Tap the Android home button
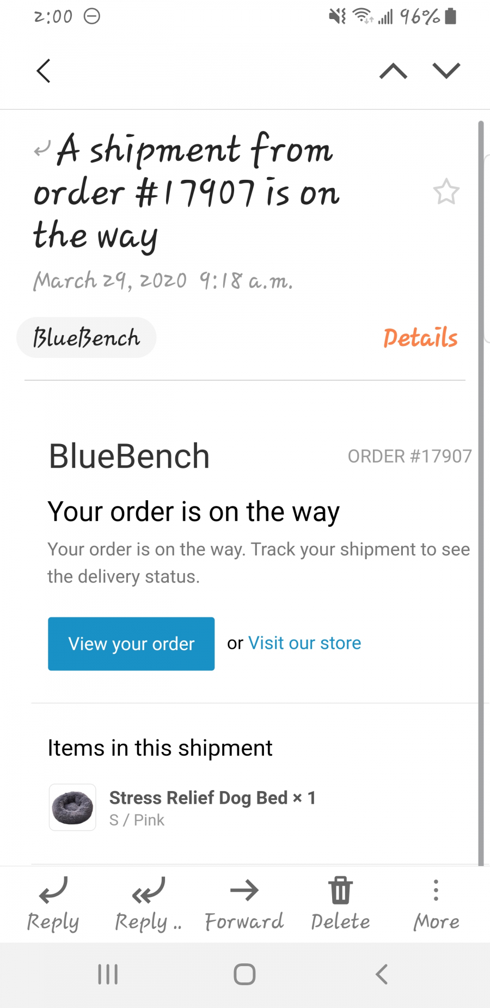 pyautogui.click(x=244, y=974)
